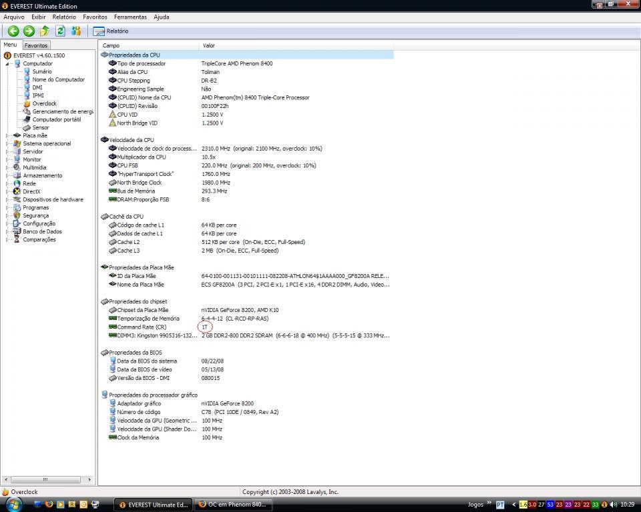The height and width of the screenshot is (512, 641).
Task: Click the volume speaker tray icon
Action: 614,505
